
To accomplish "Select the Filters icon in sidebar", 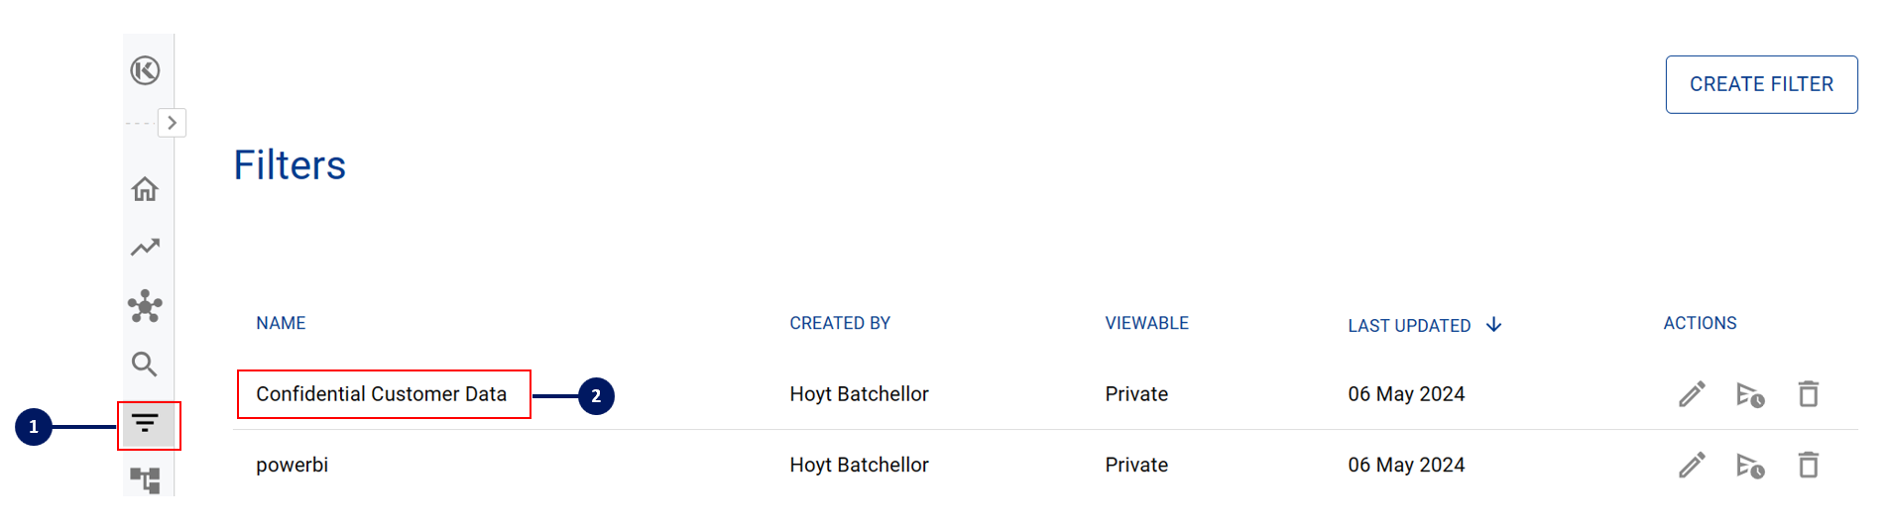I will tap(146, 425).
